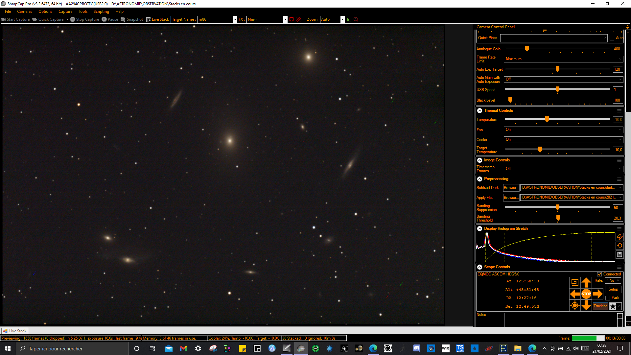631x355 pixels.
Task: Take a Snapshot from the toolbar
Action: click(132, 19)
